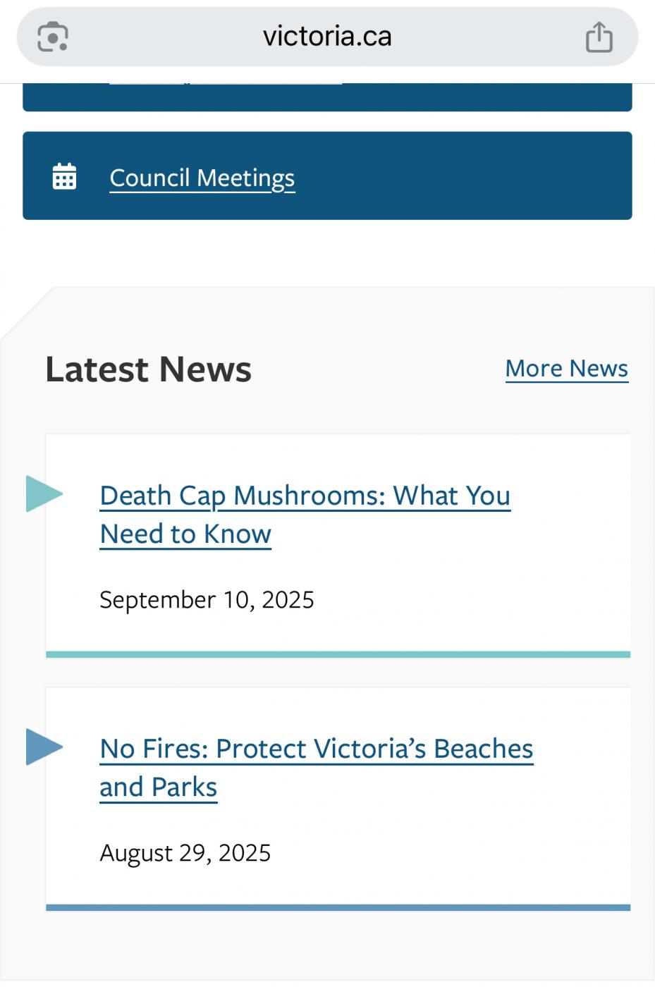Tap blank area of the Death Cap news card
Image resolution: width=655 pixels, height=987 pixels.
coord(494,599)
